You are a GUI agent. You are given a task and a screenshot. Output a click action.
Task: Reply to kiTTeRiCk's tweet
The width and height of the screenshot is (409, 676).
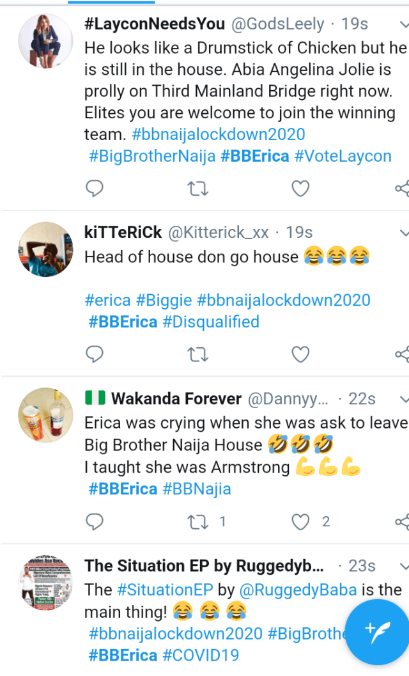click(x=95, y=354)
